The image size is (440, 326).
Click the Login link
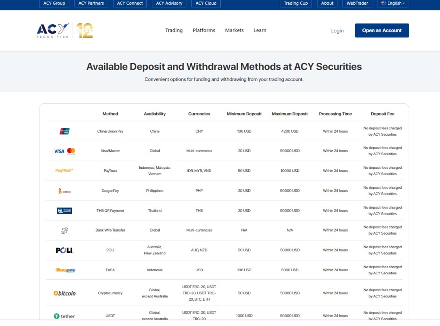point(337,30)
